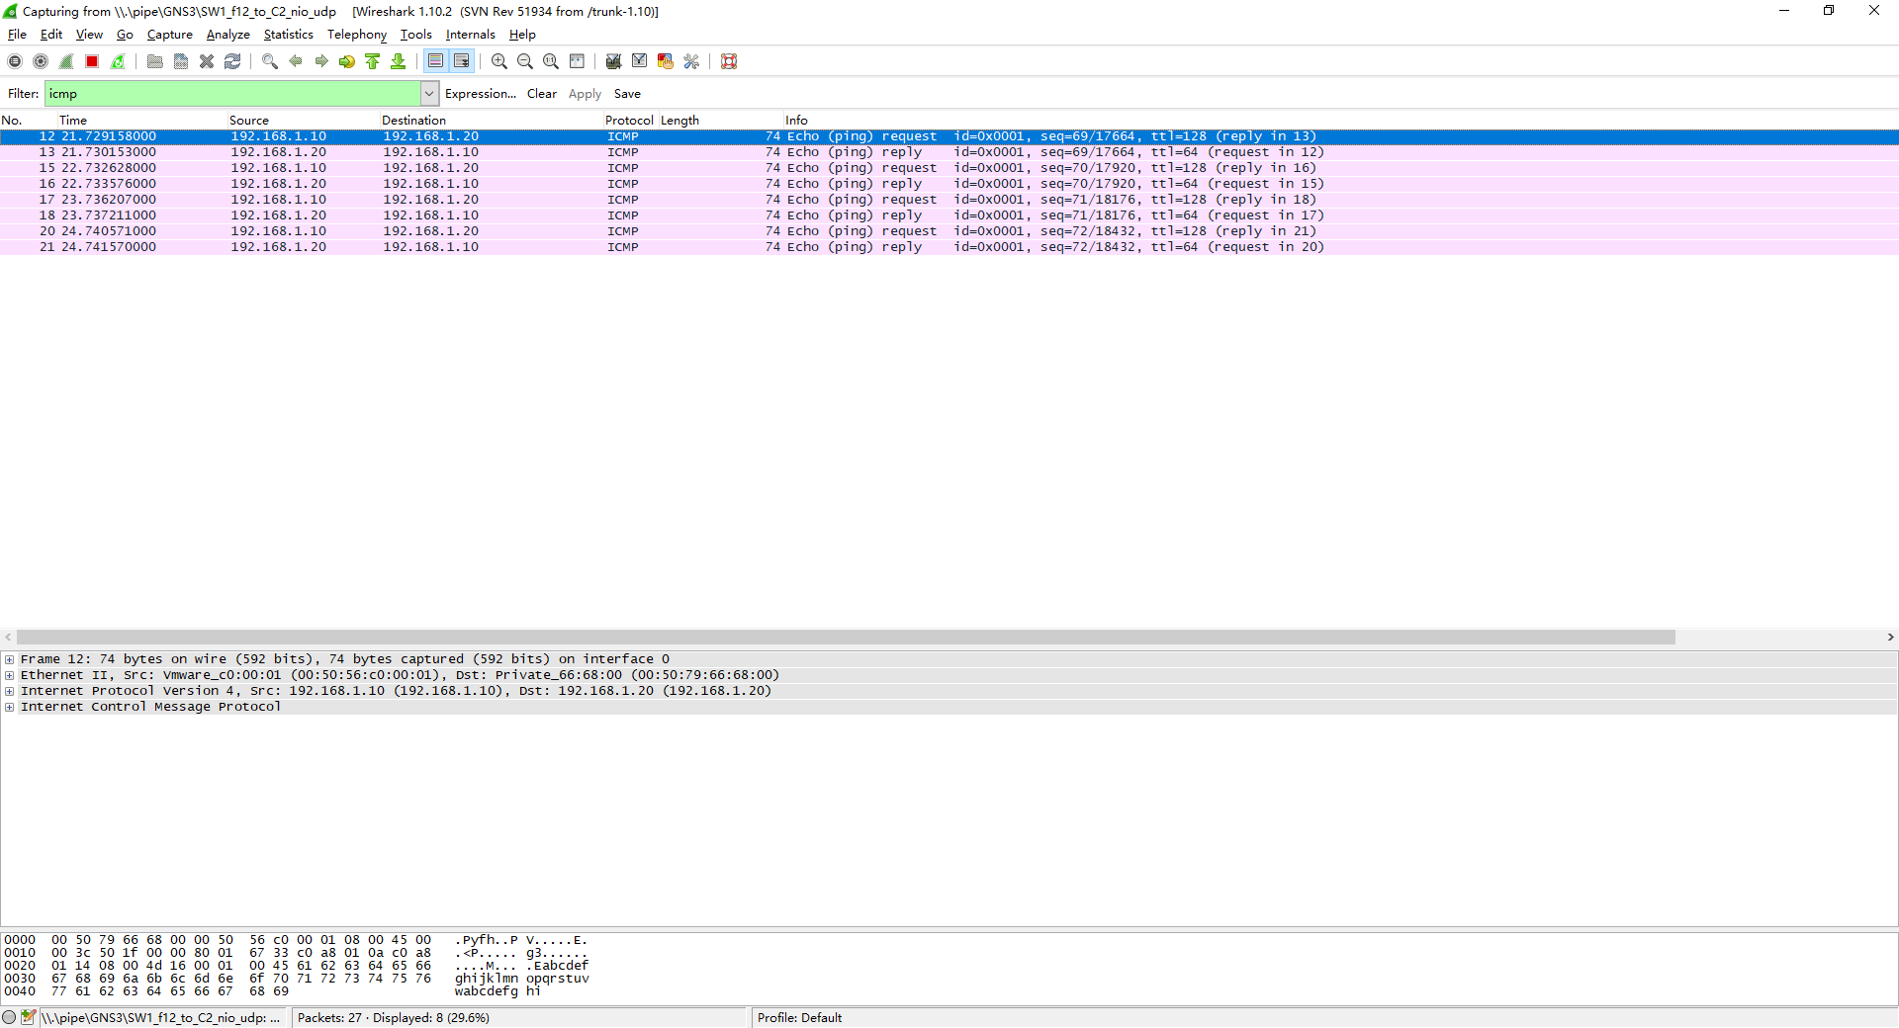
Task: Go forward in packet history
Action: 321,61
